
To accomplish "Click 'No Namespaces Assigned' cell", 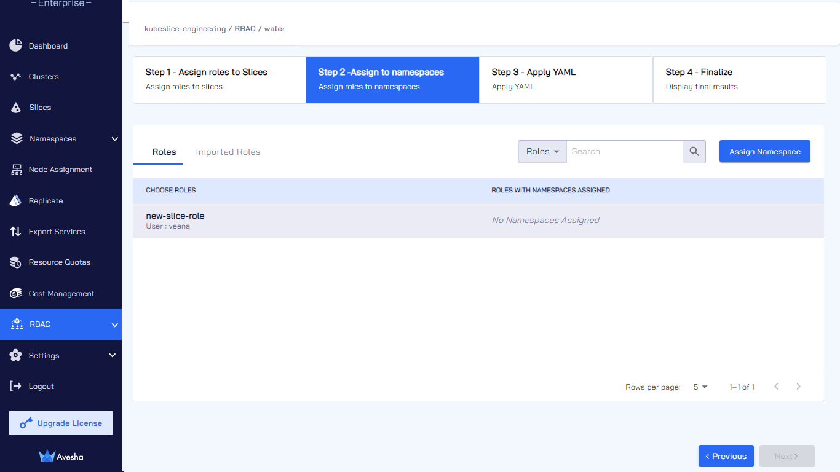I will (x=545, y=220).
